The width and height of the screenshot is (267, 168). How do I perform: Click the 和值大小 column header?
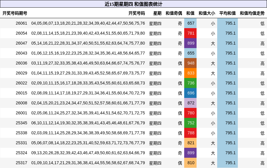207,13
